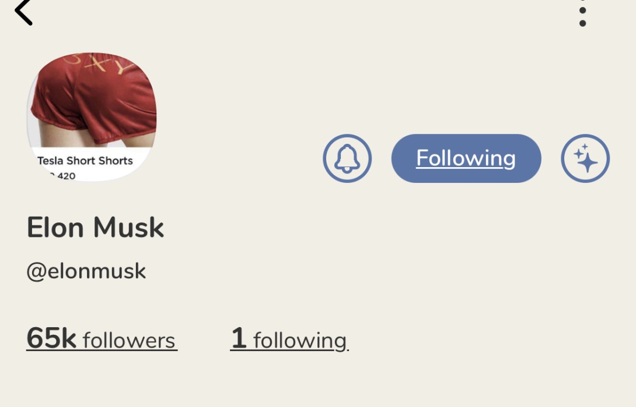
Task: Toggle post notifications with the bell
Action: pyautogui.click(x=347, y=158)
